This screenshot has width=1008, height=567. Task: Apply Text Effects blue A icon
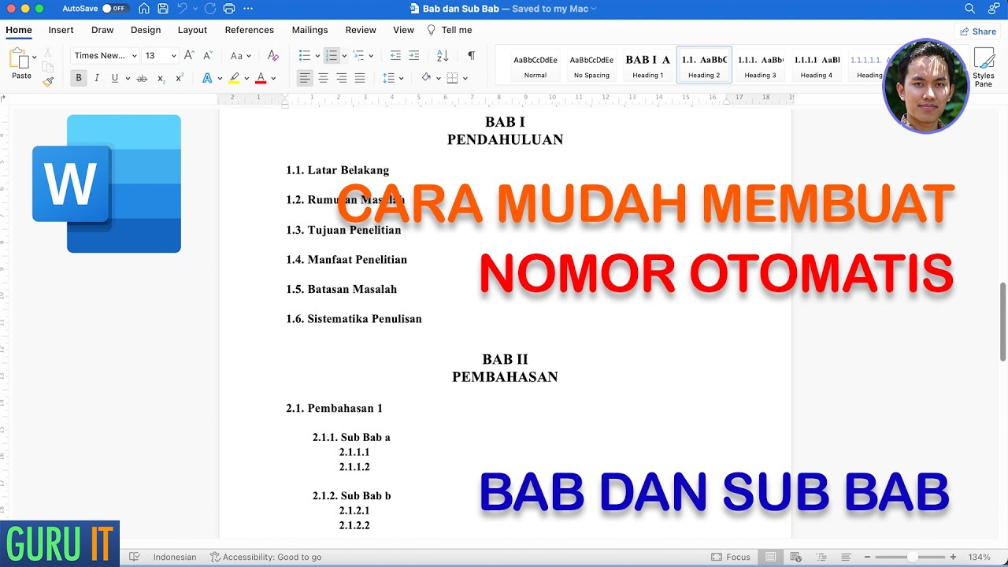(207, 78)
